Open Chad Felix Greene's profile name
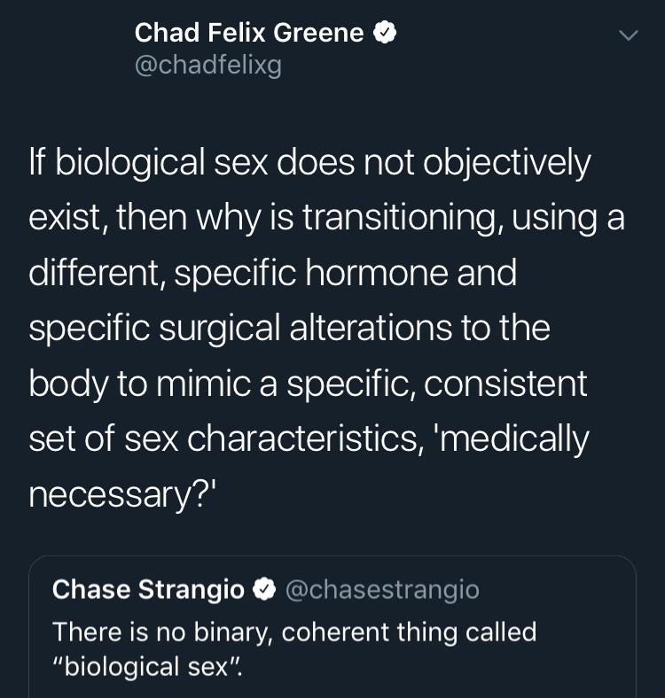The height and width of the screenshot is (698, 665). pyautogui.click(x=249, y=33)
